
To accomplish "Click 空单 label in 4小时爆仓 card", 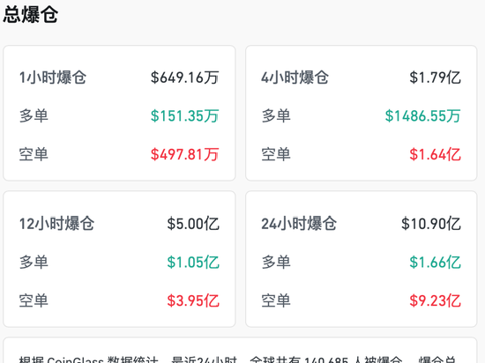I will point(276,154).
